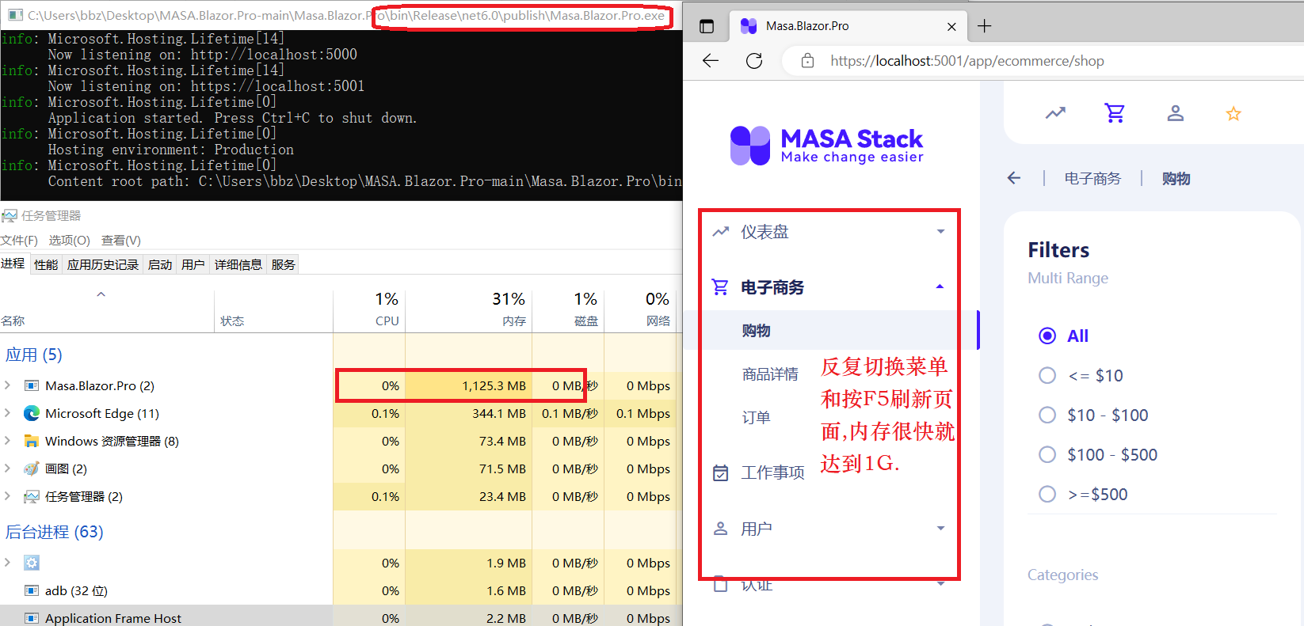Open the 文件(F) menu in Task Manager
The width and height of the screenshot is (1304, 626).
tap(19, 240)
